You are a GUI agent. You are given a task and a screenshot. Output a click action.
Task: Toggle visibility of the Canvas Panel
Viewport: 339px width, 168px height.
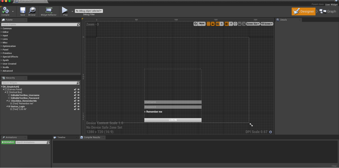tap(79, 90)
